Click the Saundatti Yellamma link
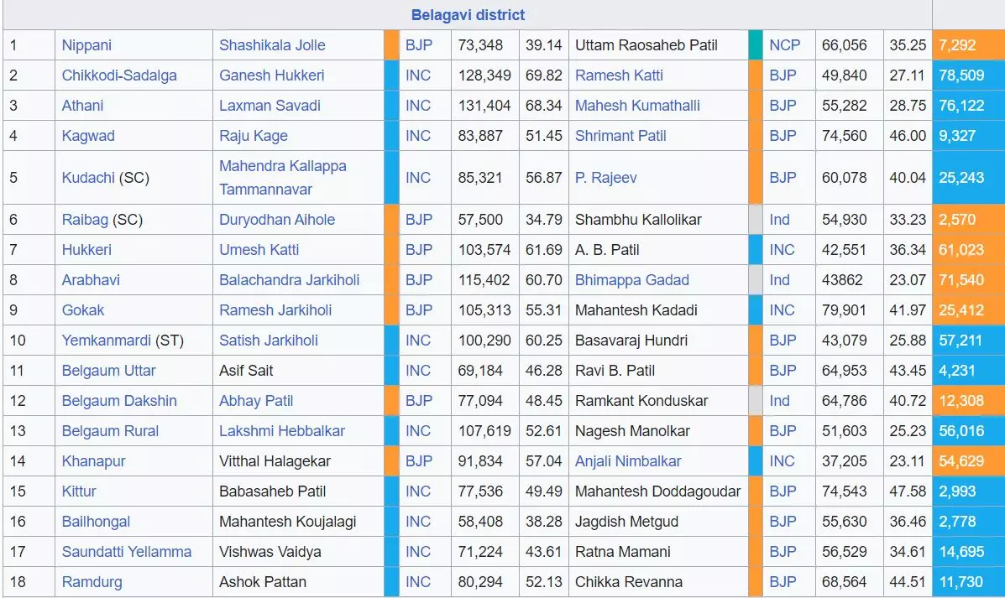1005x598 pixels. coord(126,552)
